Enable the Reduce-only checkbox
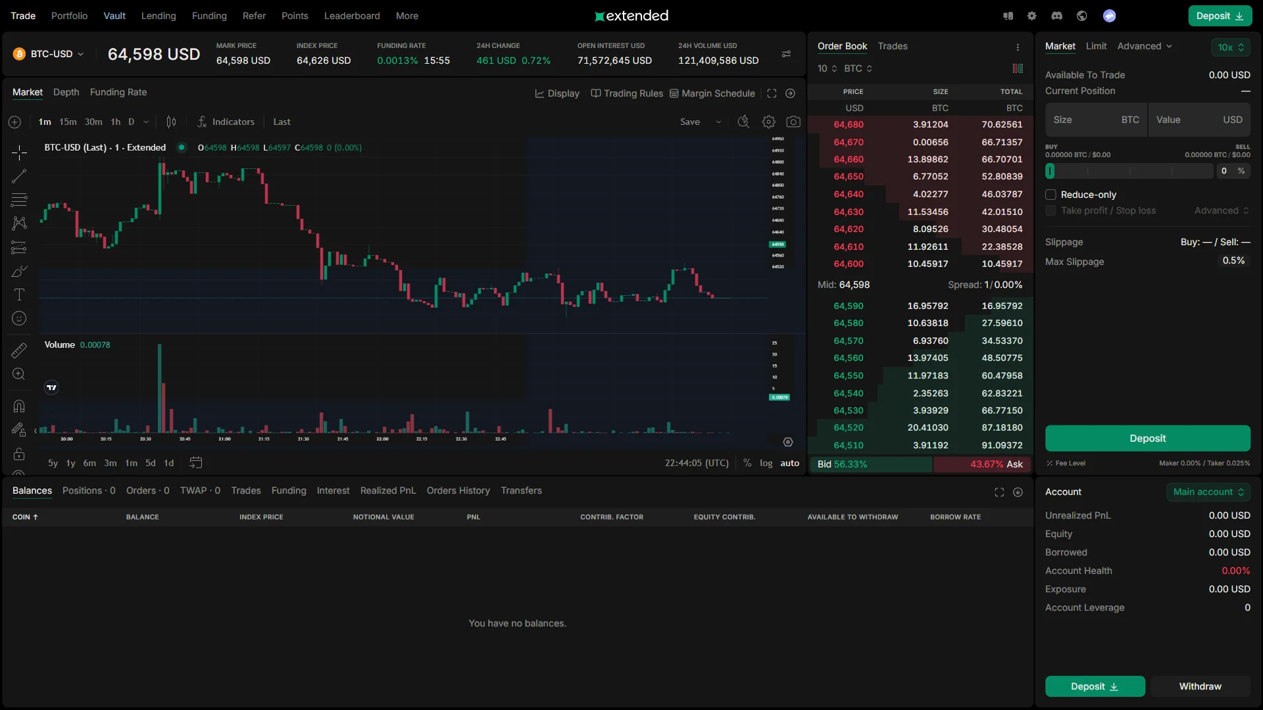Screen dimensions: 1263x710 pos(1051,195)
